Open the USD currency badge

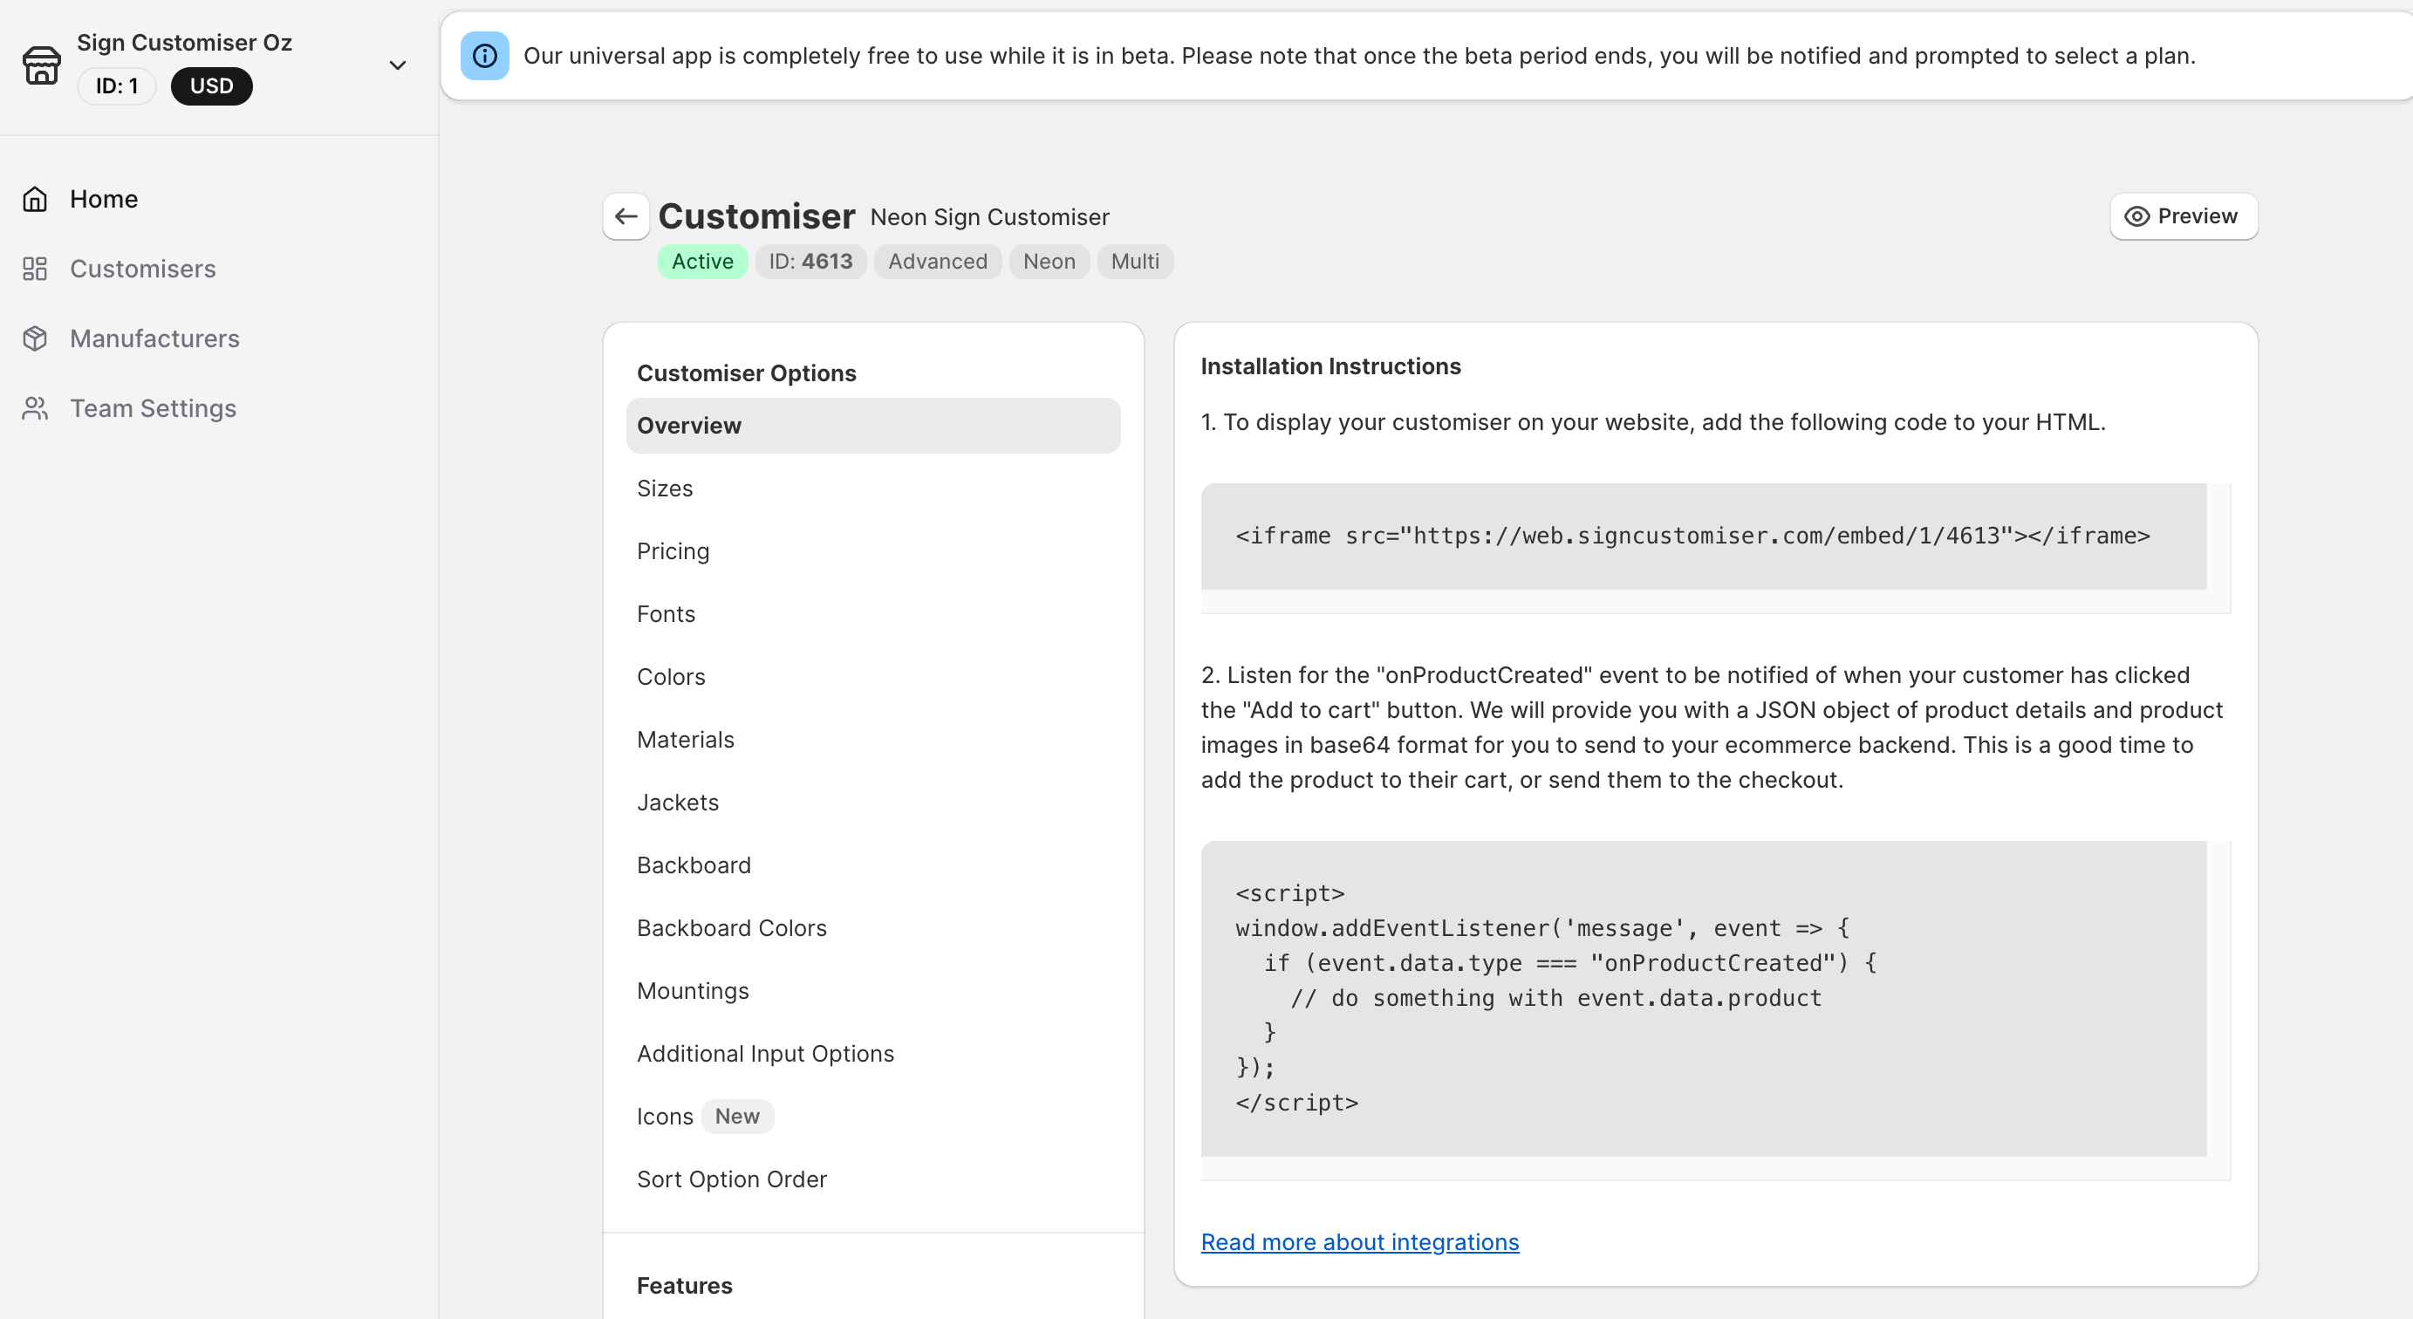point(211,86)
